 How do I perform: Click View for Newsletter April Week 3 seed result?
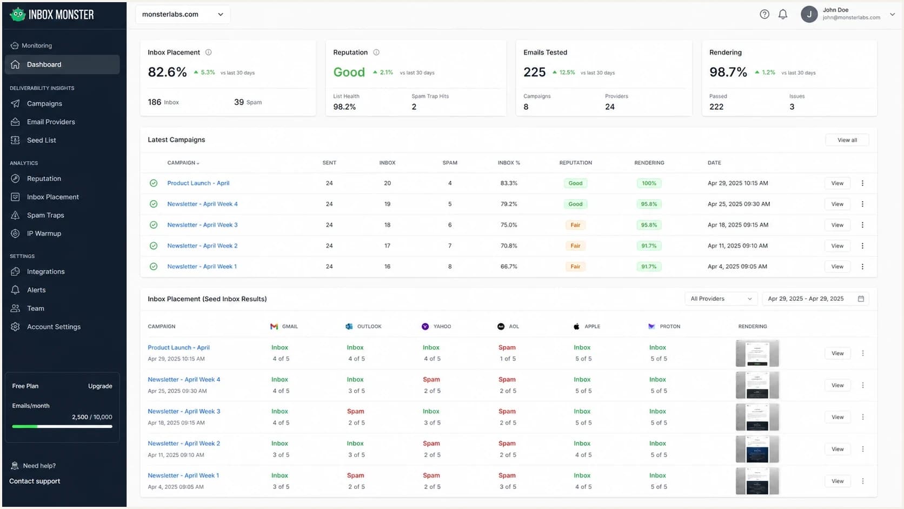coord(837,417)
